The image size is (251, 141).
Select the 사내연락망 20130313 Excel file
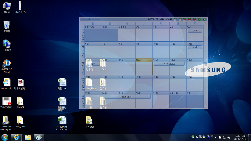[62, 123]
